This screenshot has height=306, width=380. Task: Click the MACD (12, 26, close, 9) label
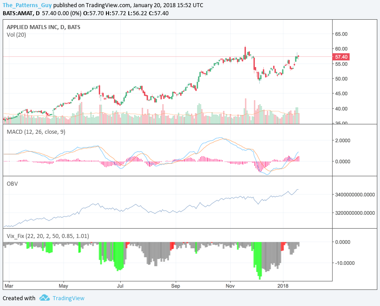(x=36, y=132)
